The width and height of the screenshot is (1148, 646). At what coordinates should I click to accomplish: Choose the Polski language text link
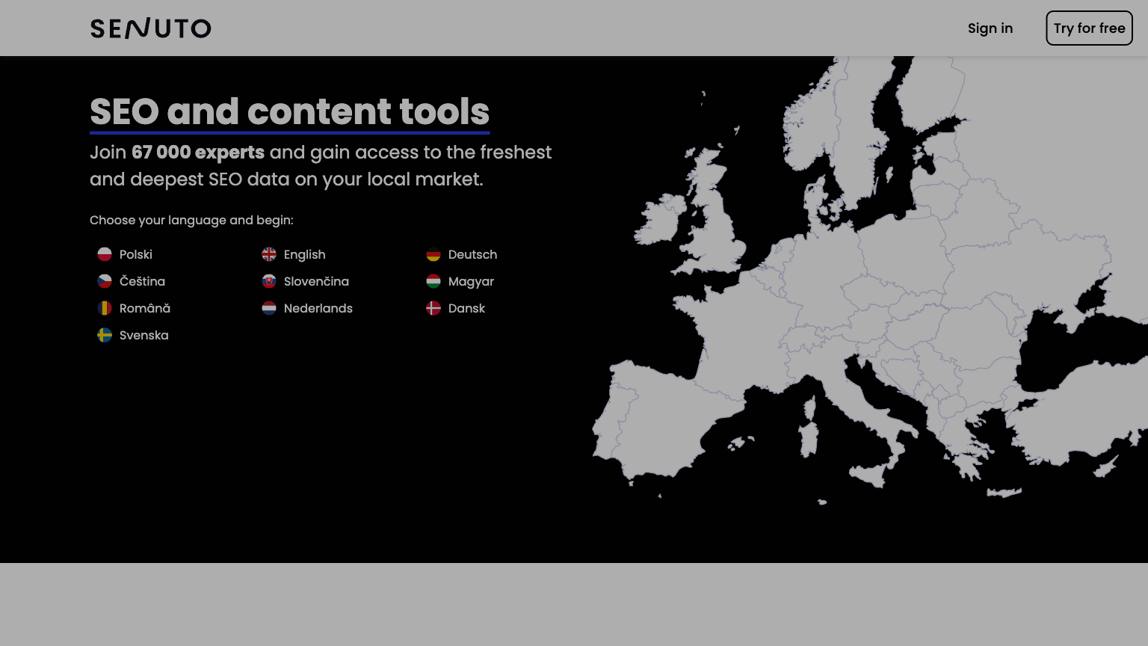click(136, 254)
